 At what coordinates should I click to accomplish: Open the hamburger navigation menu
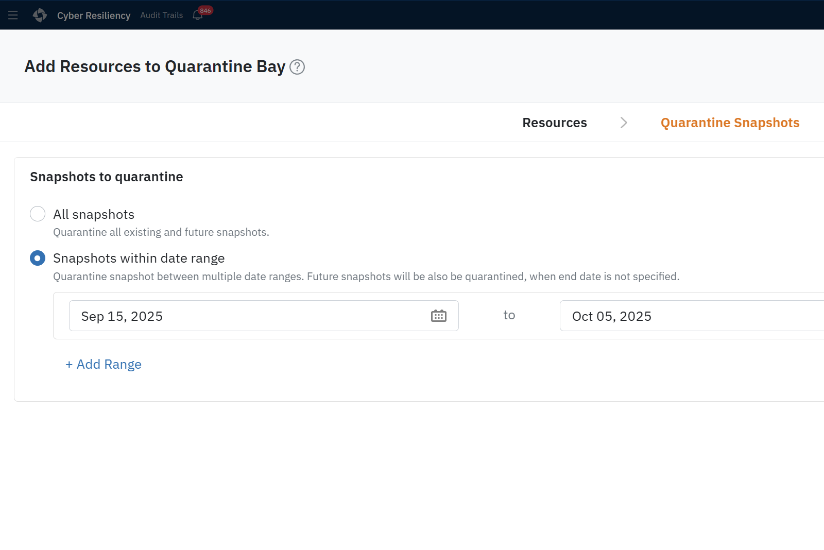(13, 15)
